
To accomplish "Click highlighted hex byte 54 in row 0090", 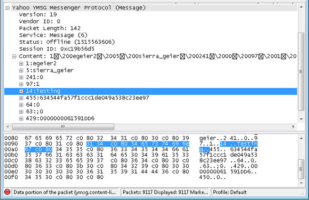I will (x=134, y=144).
